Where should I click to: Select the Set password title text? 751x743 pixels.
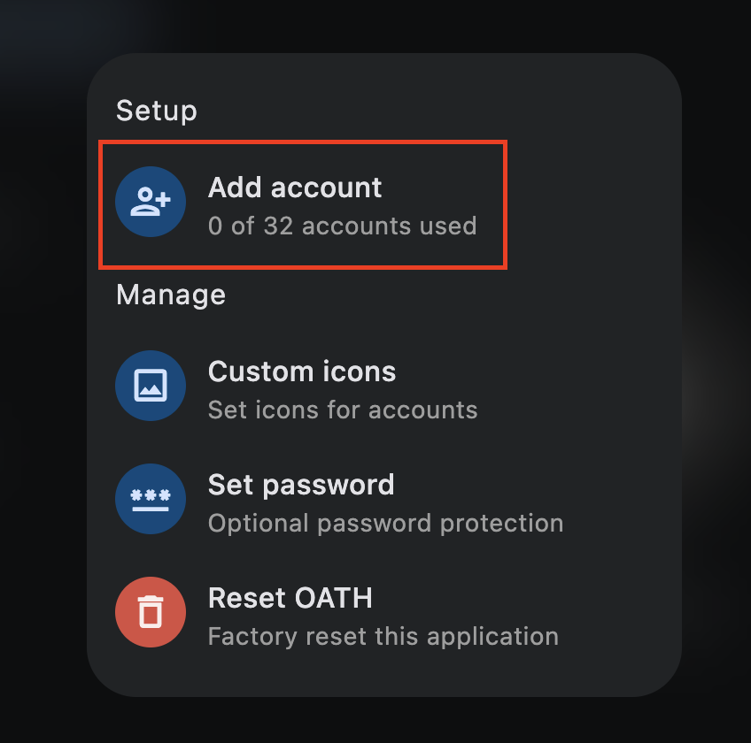pos(301,485)
